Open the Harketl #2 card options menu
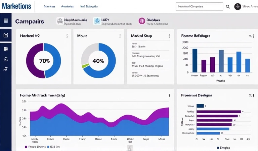258x151 pixels. pyautogui.click(x=67, y=36)
